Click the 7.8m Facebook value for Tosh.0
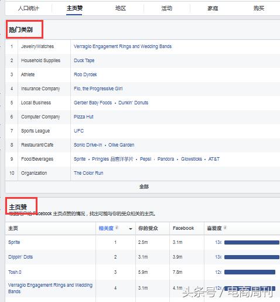This screenshot has width=280, height=302. [177, 272]
